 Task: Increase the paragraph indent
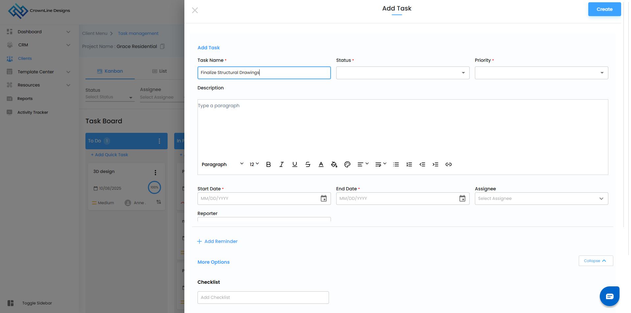pos(435,164)
